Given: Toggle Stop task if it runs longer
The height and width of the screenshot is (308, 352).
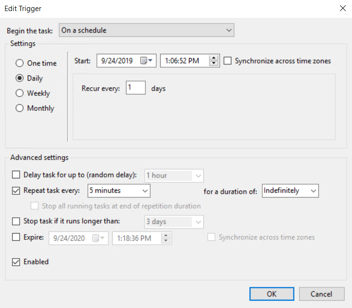Looking at the screenshot, I should pos(16,221).
